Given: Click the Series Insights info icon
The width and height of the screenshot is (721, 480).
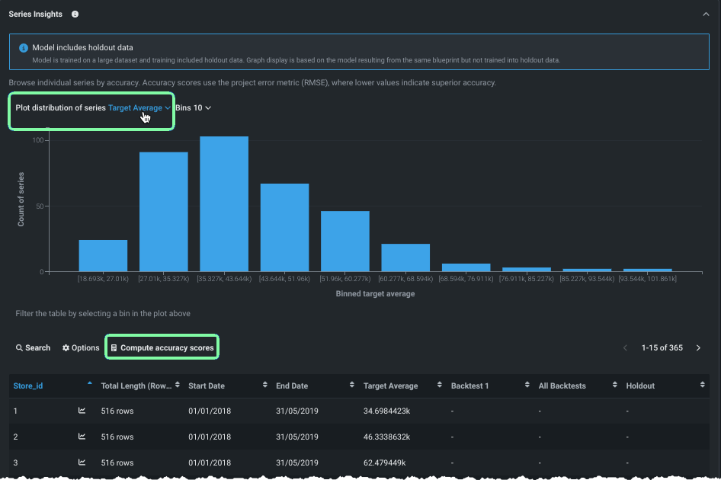Looking at the screenshot, I should 75,14.
